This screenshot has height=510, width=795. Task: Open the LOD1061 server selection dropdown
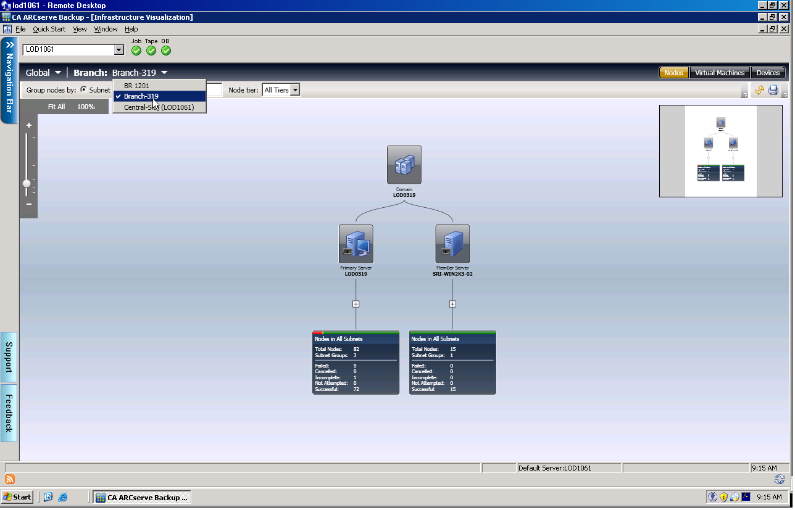pos(118,49)
